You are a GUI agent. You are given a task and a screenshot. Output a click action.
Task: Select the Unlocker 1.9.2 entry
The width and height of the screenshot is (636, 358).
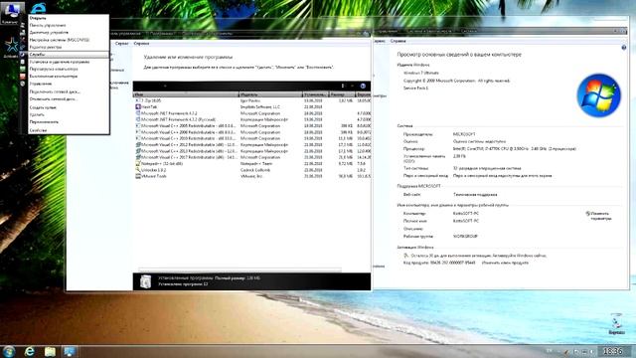pyautogui.click(x=251, y=170)
